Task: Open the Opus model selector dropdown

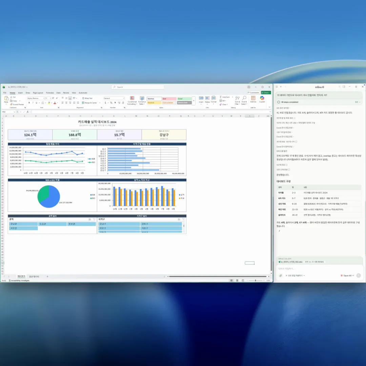Action: pos(347,276)
